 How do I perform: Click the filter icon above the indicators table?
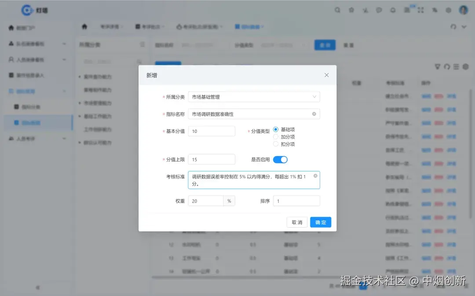(x=437, y=67)
